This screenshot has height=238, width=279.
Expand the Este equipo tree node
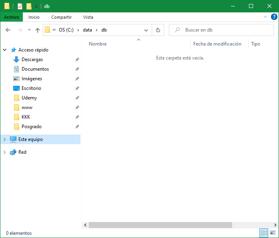pos(5,139)
